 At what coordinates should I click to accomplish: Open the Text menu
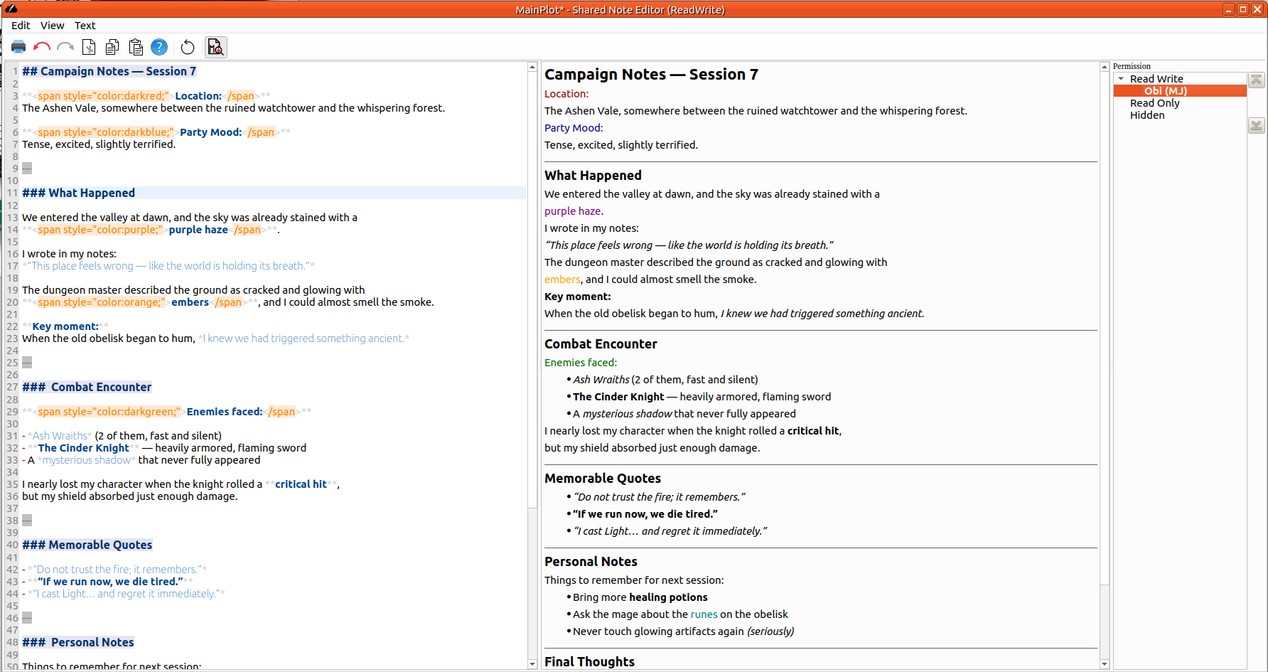click(85, 26)
